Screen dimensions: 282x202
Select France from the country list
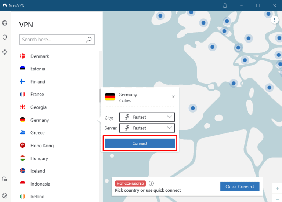[37, 94]
